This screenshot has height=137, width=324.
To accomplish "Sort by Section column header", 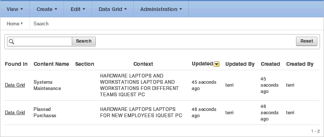I will 85,64.
